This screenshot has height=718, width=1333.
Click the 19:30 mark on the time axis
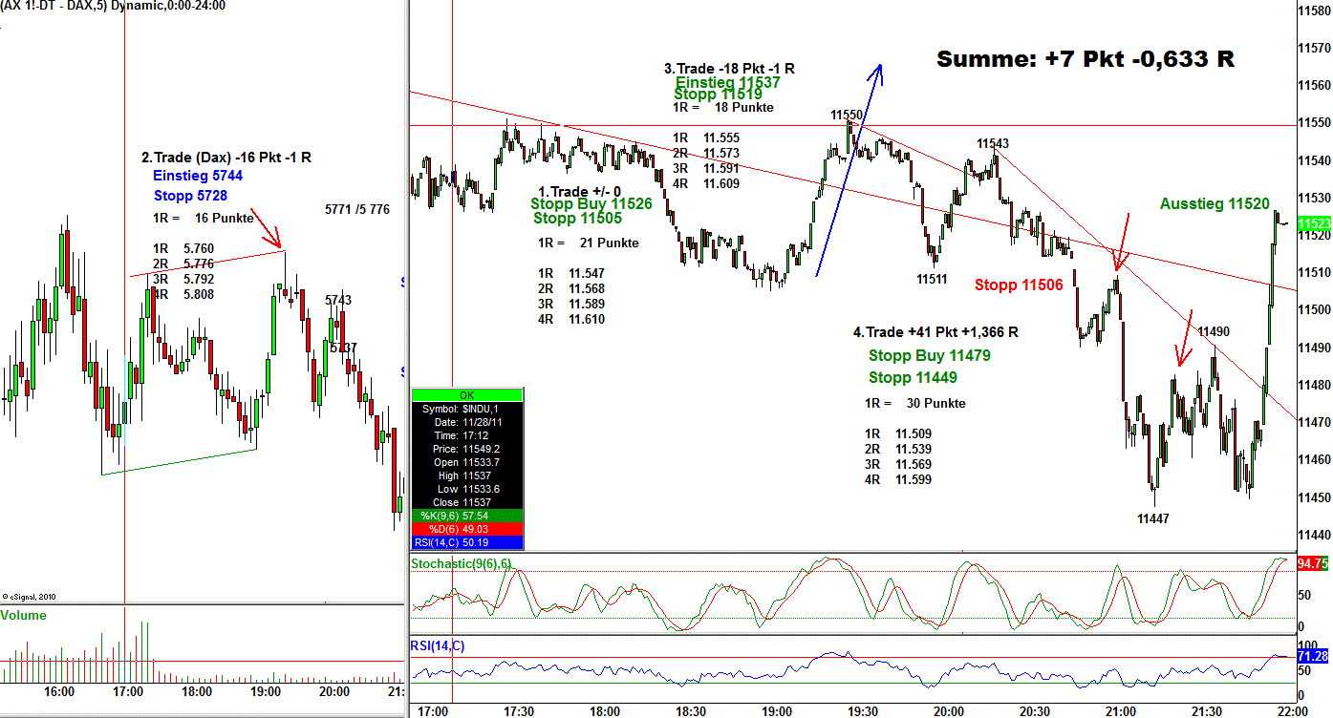[863, 711]
